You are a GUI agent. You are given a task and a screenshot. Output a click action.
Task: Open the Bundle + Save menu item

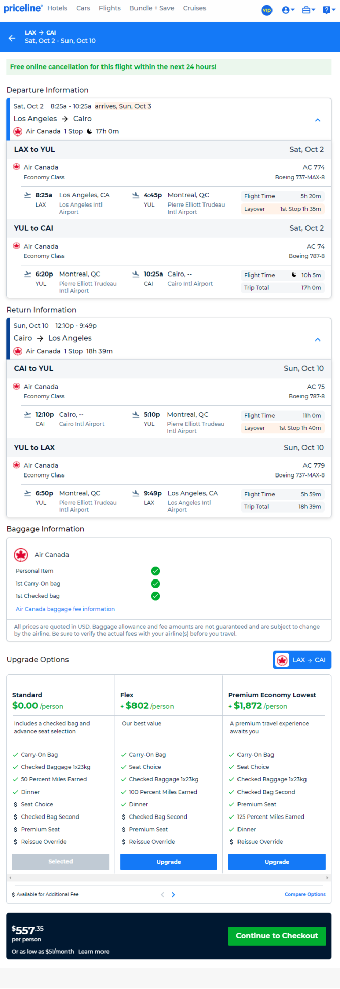pos(152,8)
